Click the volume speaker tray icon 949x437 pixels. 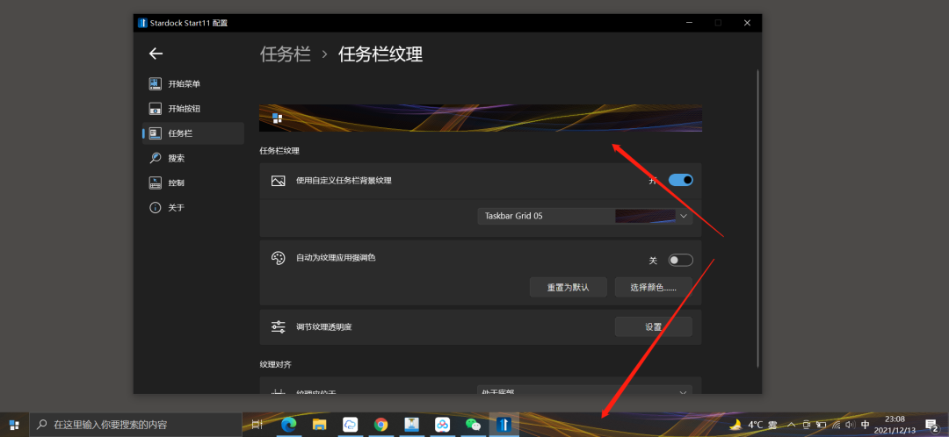tap(851, 425)
